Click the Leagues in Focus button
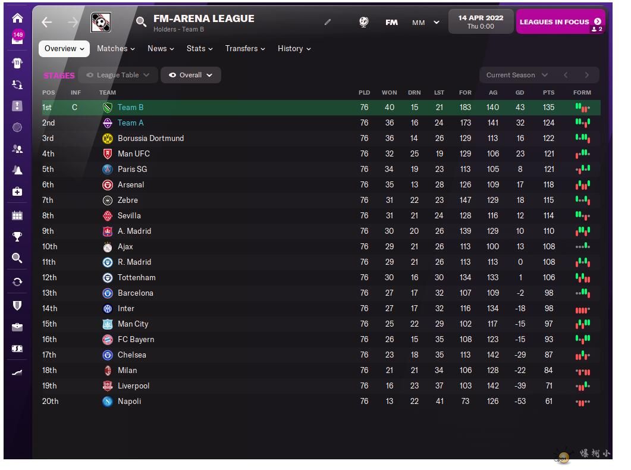 560,22
